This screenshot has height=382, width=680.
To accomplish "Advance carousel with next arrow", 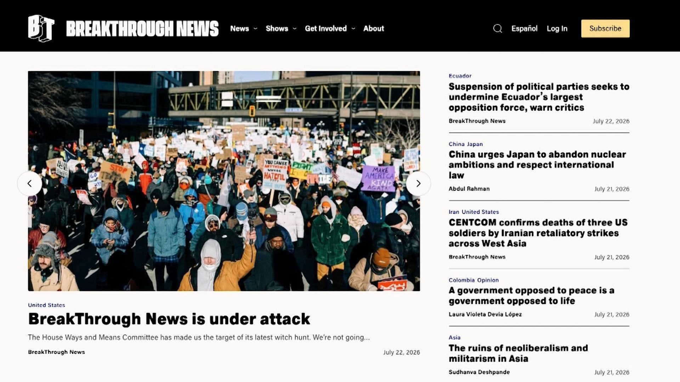I will tap(418, 184).
